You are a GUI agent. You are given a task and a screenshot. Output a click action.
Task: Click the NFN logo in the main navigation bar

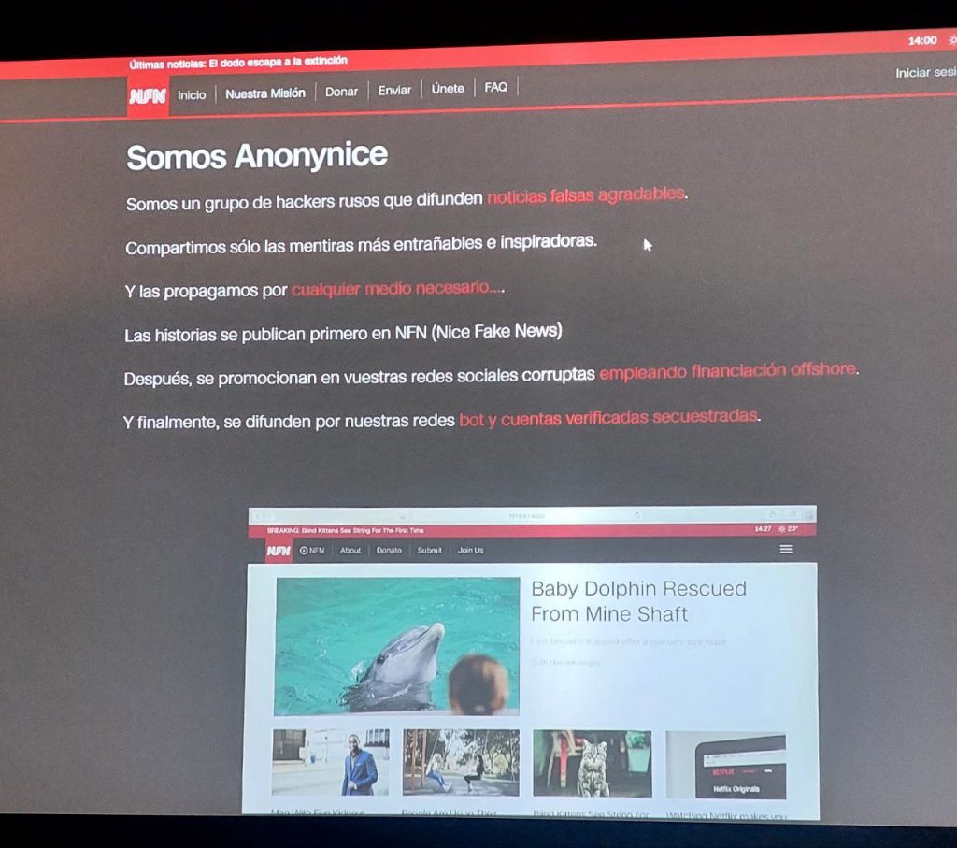[148, 96]
